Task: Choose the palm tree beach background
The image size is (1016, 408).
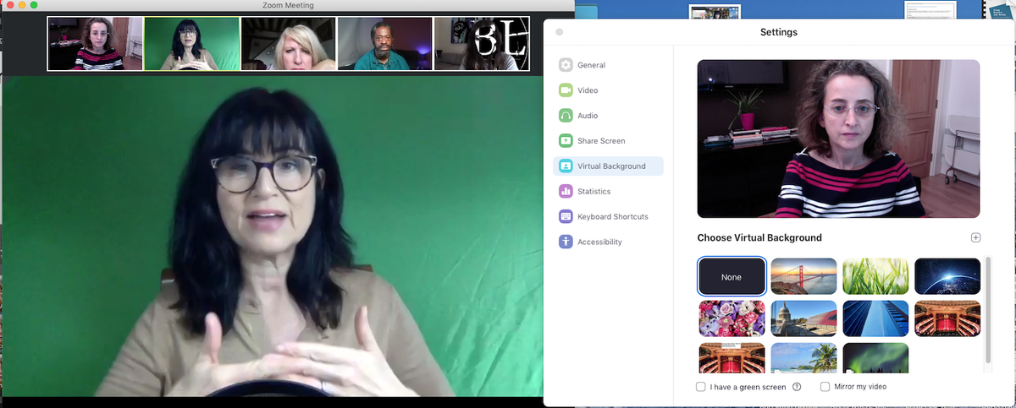Action: pos(803,357)
